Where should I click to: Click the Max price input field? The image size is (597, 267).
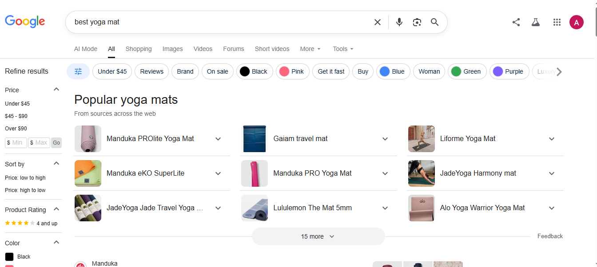point(39,143)
